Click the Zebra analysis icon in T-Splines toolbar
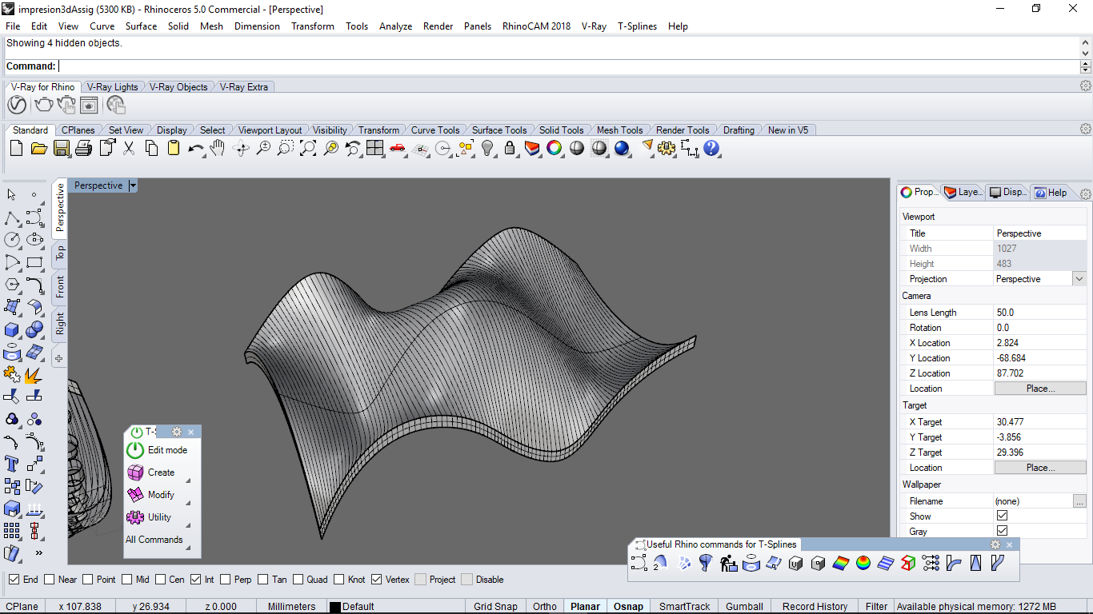 click(x=885, y=564)
